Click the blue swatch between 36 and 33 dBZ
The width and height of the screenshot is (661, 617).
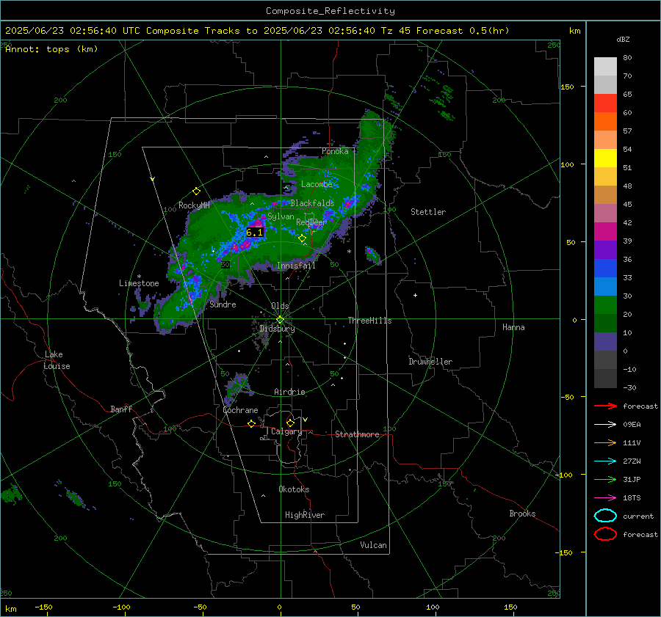coord(605,269)
